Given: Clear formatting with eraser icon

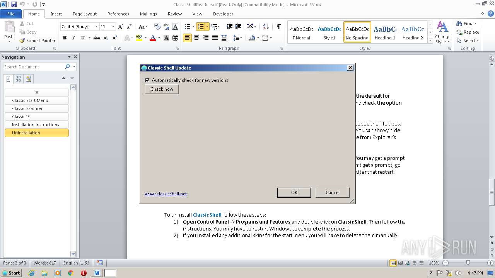Looking at the screenshot, I should click(157, 27).
